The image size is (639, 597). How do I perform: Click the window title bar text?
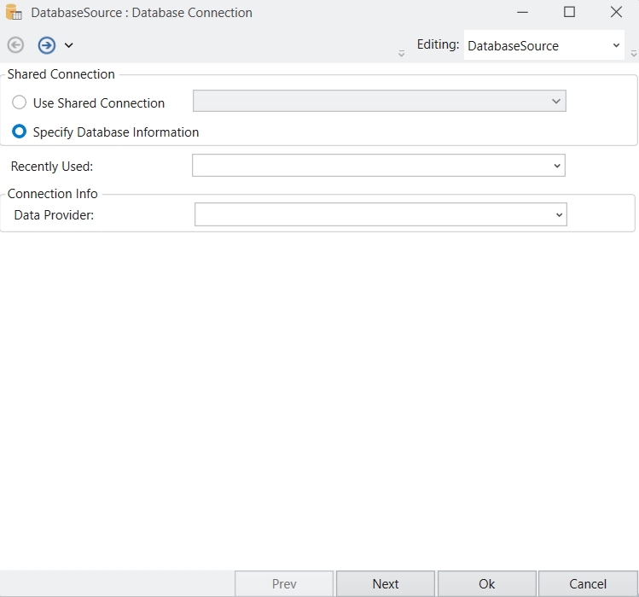[142, 13]
